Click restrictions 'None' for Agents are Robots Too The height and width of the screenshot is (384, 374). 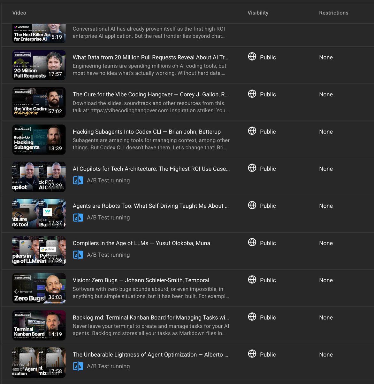326,206
